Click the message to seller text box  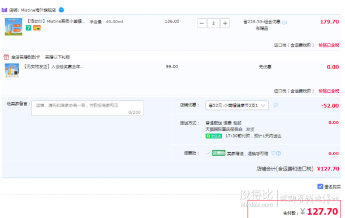point(88,108)
